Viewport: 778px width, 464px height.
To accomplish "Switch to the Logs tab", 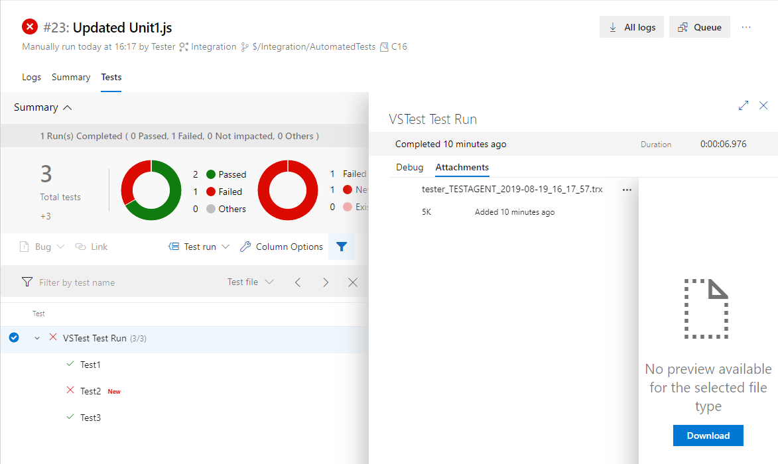I will 31,77.
